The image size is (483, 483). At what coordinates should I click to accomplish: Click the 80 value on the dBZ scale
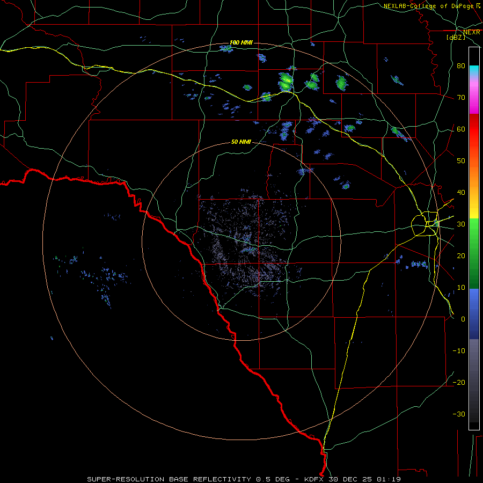click(x=461, y=66)
